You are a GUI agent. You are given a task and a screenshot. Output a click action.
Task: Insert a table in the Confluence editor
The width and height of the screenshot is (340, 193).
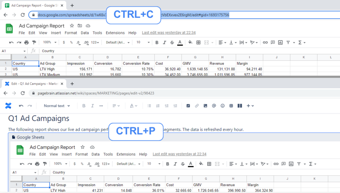tap(231, 106)
